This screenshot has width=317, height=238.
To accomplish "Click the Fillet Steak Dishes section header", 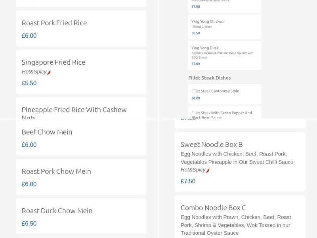I will point(210,78).
